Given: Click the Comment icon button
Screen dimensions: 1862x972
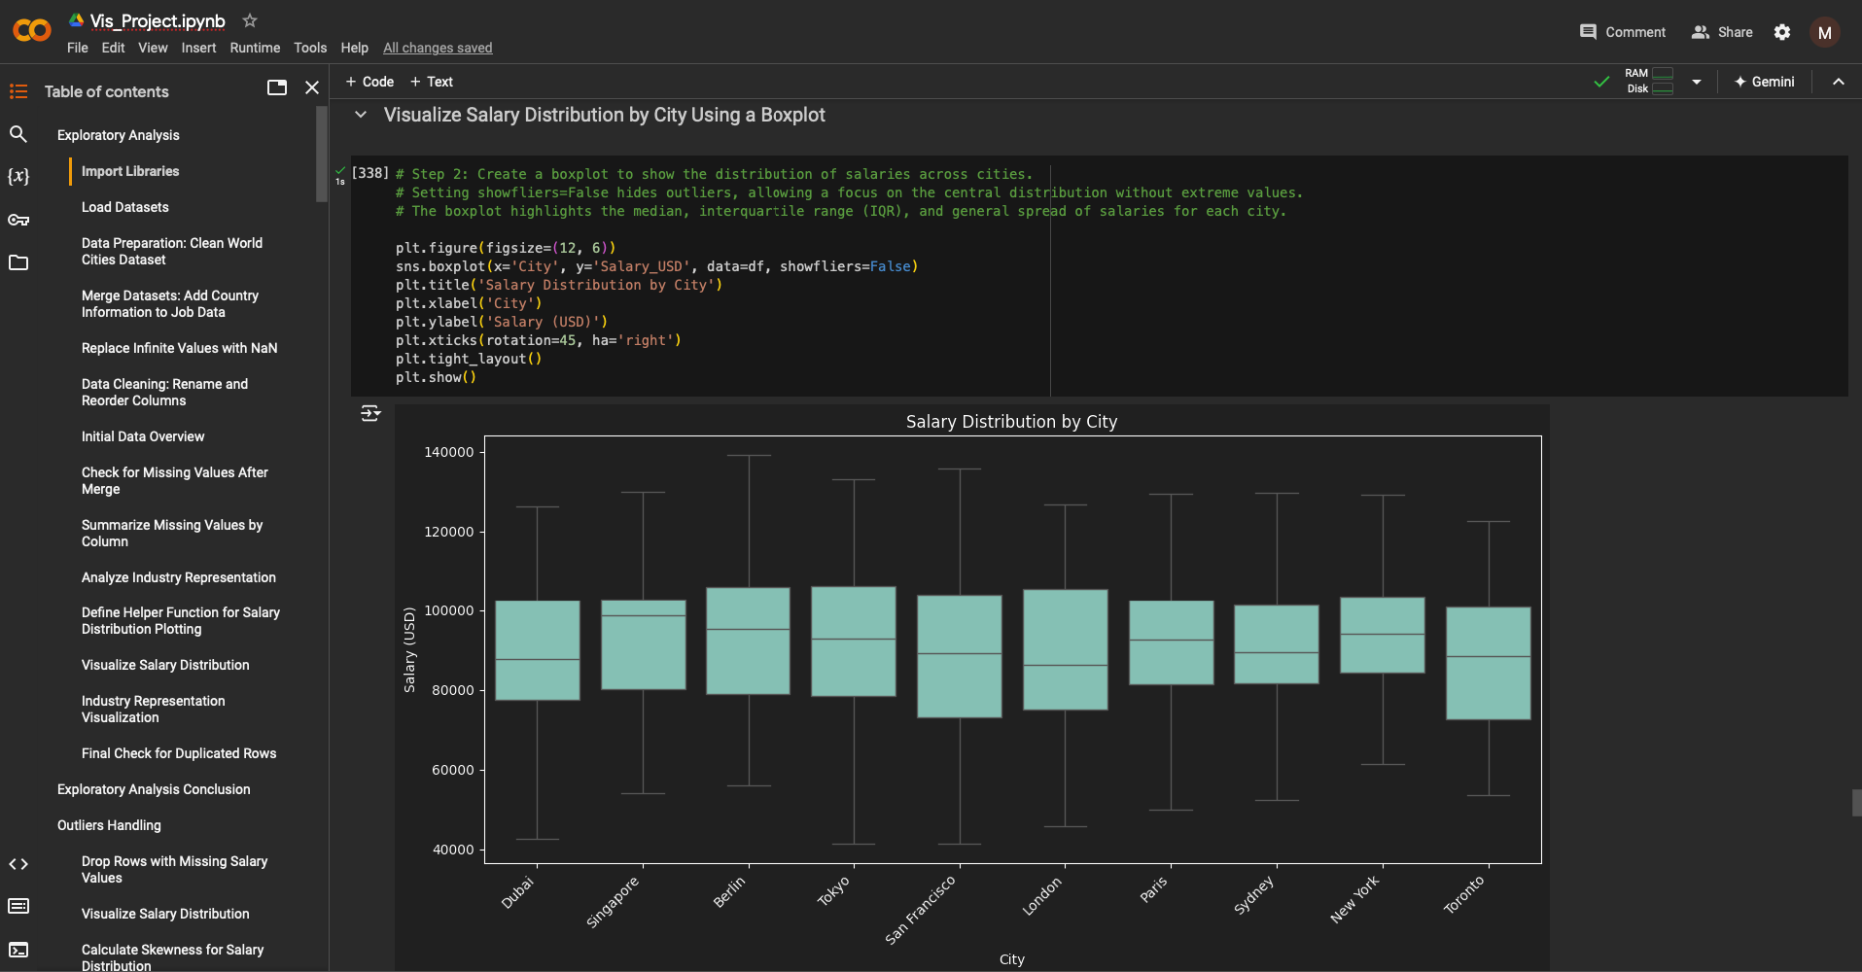Looking at the screenshot, I should [1622, 32].
